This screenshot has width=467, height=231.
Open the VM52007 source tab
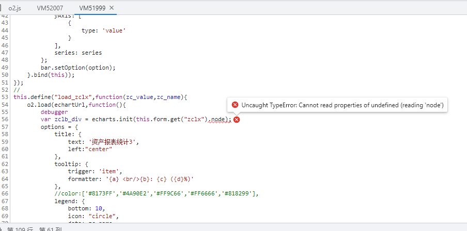[x=50, y=8]
